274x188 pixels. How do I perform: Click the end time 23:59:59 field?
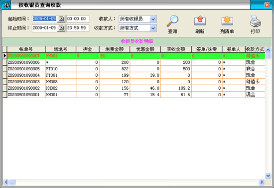78,28
